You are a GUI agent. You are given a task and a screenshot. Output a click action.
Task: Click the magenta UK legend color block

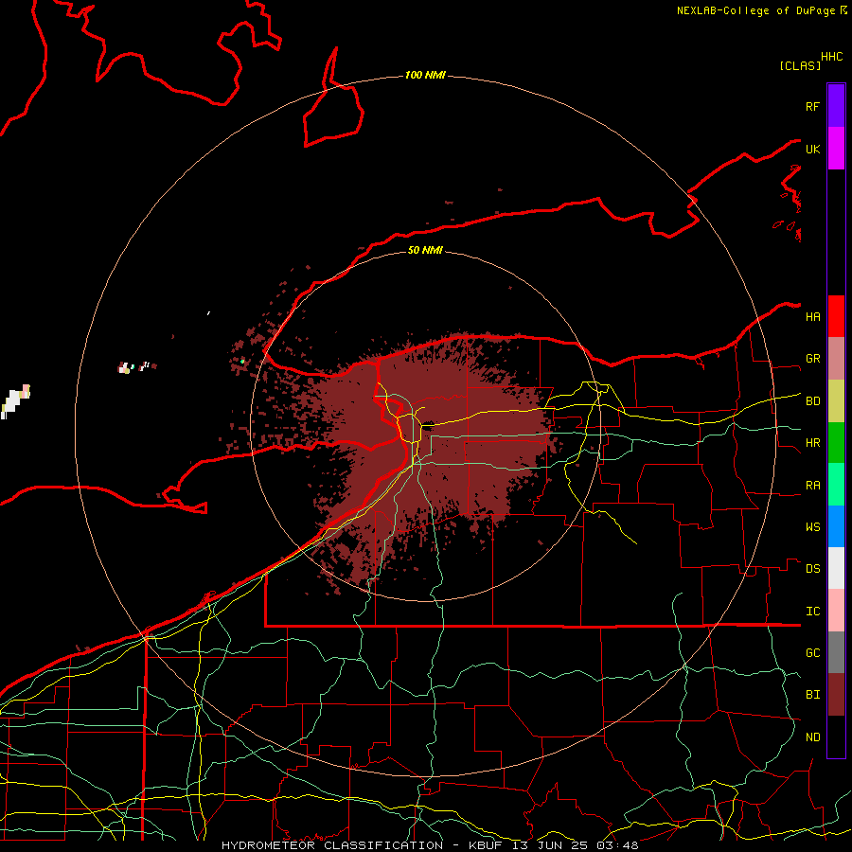836,149
